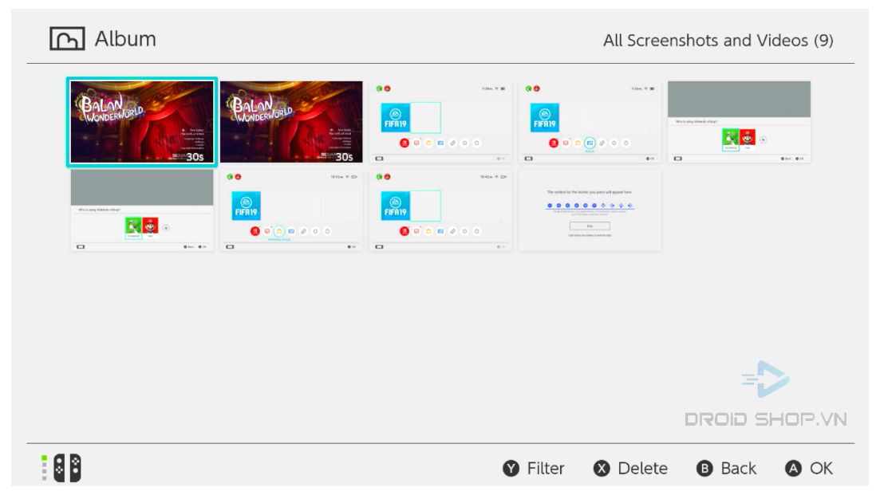
Task: Click the "Album" title text
Action: tap(125, 39)
